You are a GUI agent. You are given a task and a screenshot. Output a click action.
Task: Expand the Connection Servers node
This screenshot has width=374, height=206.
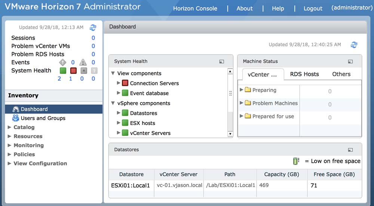(119, 83)
